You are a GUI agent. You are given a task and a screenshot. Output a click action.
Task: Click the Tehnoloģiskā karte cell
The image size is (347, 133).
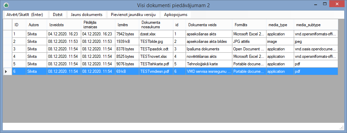click(209, 64)
